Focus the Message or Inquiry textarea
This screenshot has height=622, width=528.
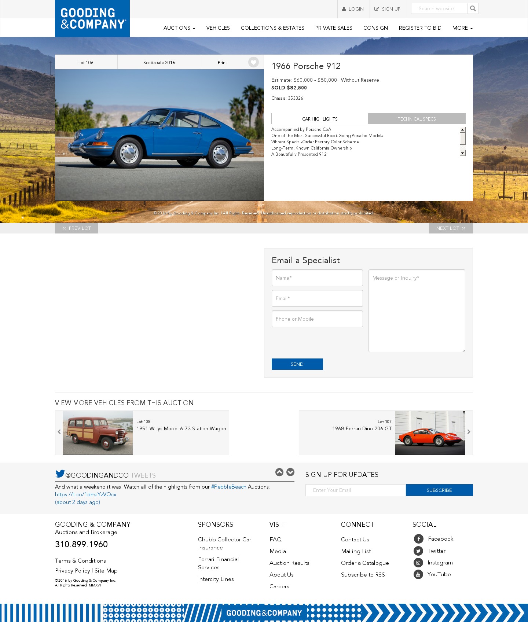coord(417,311)
